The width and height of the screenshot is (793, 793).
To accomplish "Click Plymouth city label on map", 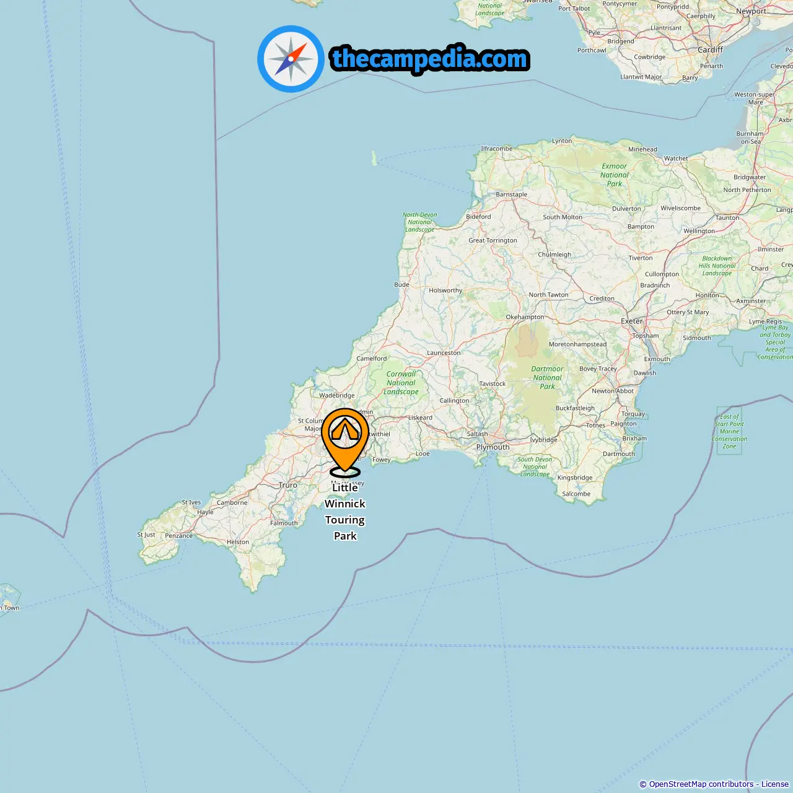I will 493,447.
